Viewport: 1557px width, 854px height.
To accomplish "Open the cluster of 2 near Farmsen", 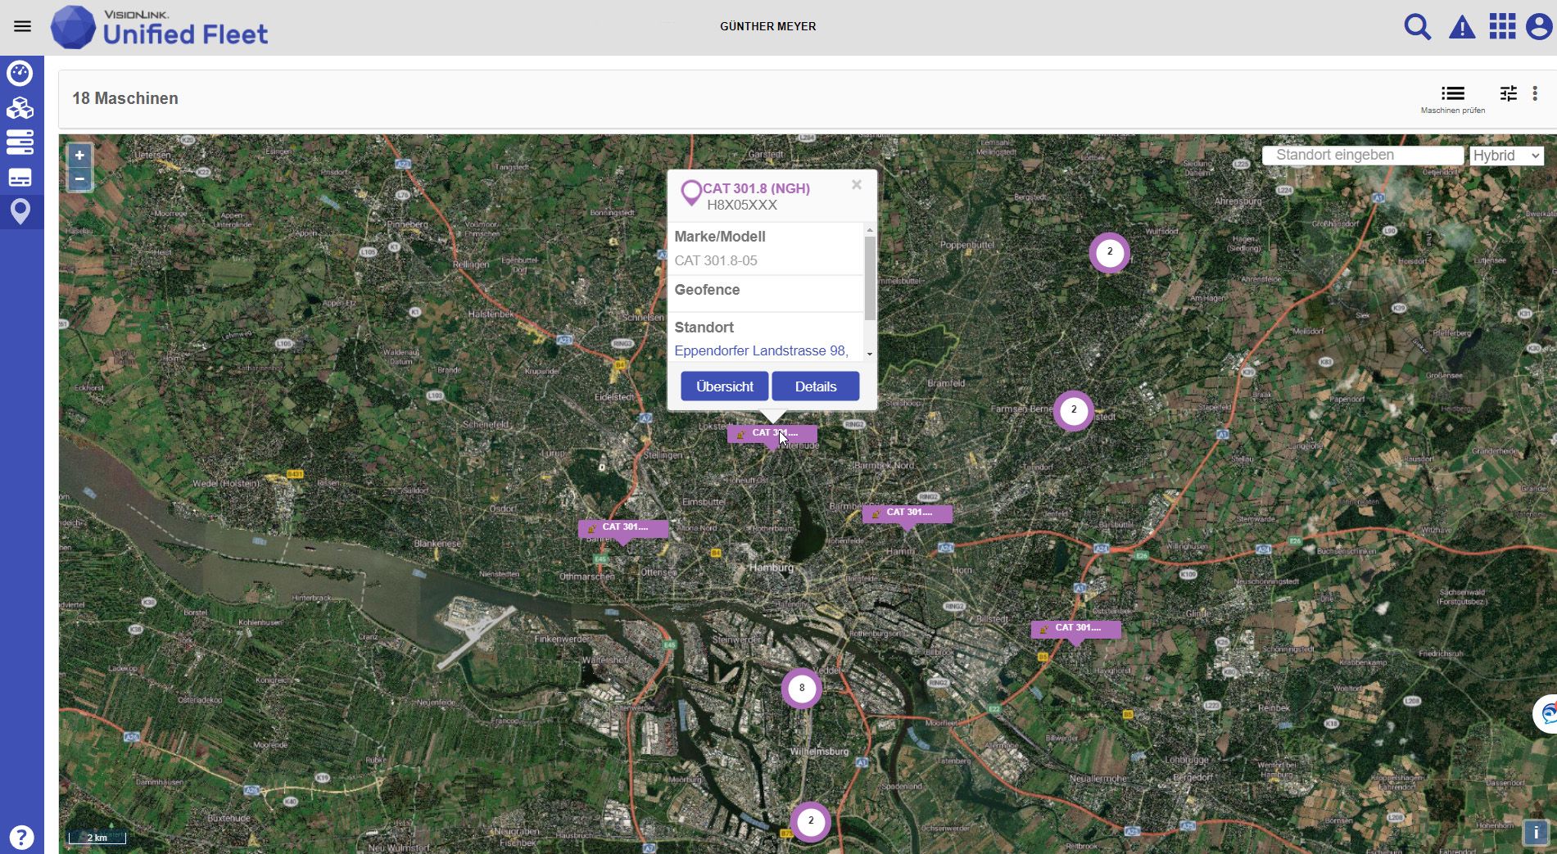I will coord(1074,410).
